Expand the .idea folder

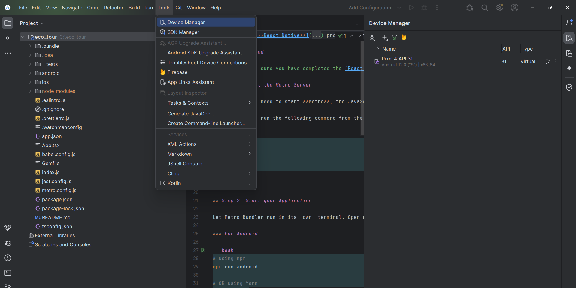pyautogui.click(x=30, y=55)
